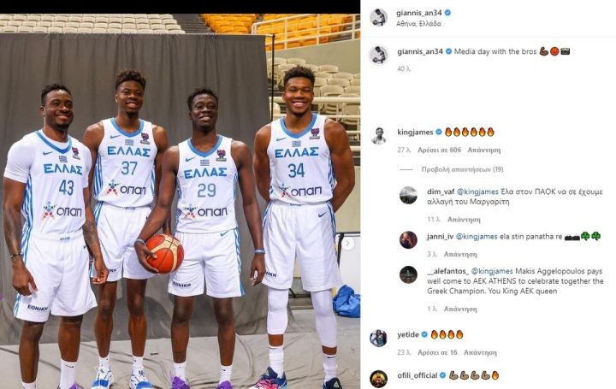Click kingjames username in comments
This screenshot has width=616, height=389.
coord(415,133)
